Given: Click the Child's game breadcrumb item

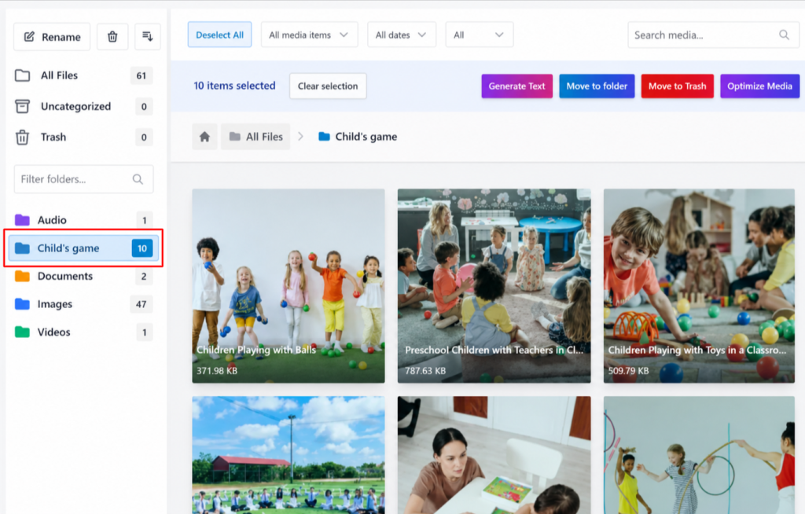Looking at the screenshot, I should coord(358,137).
